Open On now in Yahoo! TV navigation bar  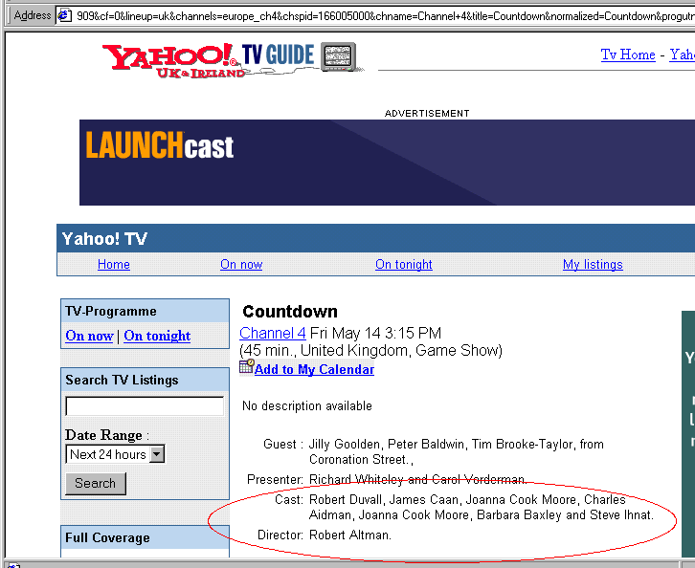[241, 264]
